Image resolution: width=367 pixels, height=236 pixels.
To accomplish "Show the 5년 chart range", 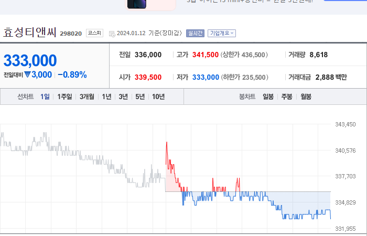I will coord(140,96).
